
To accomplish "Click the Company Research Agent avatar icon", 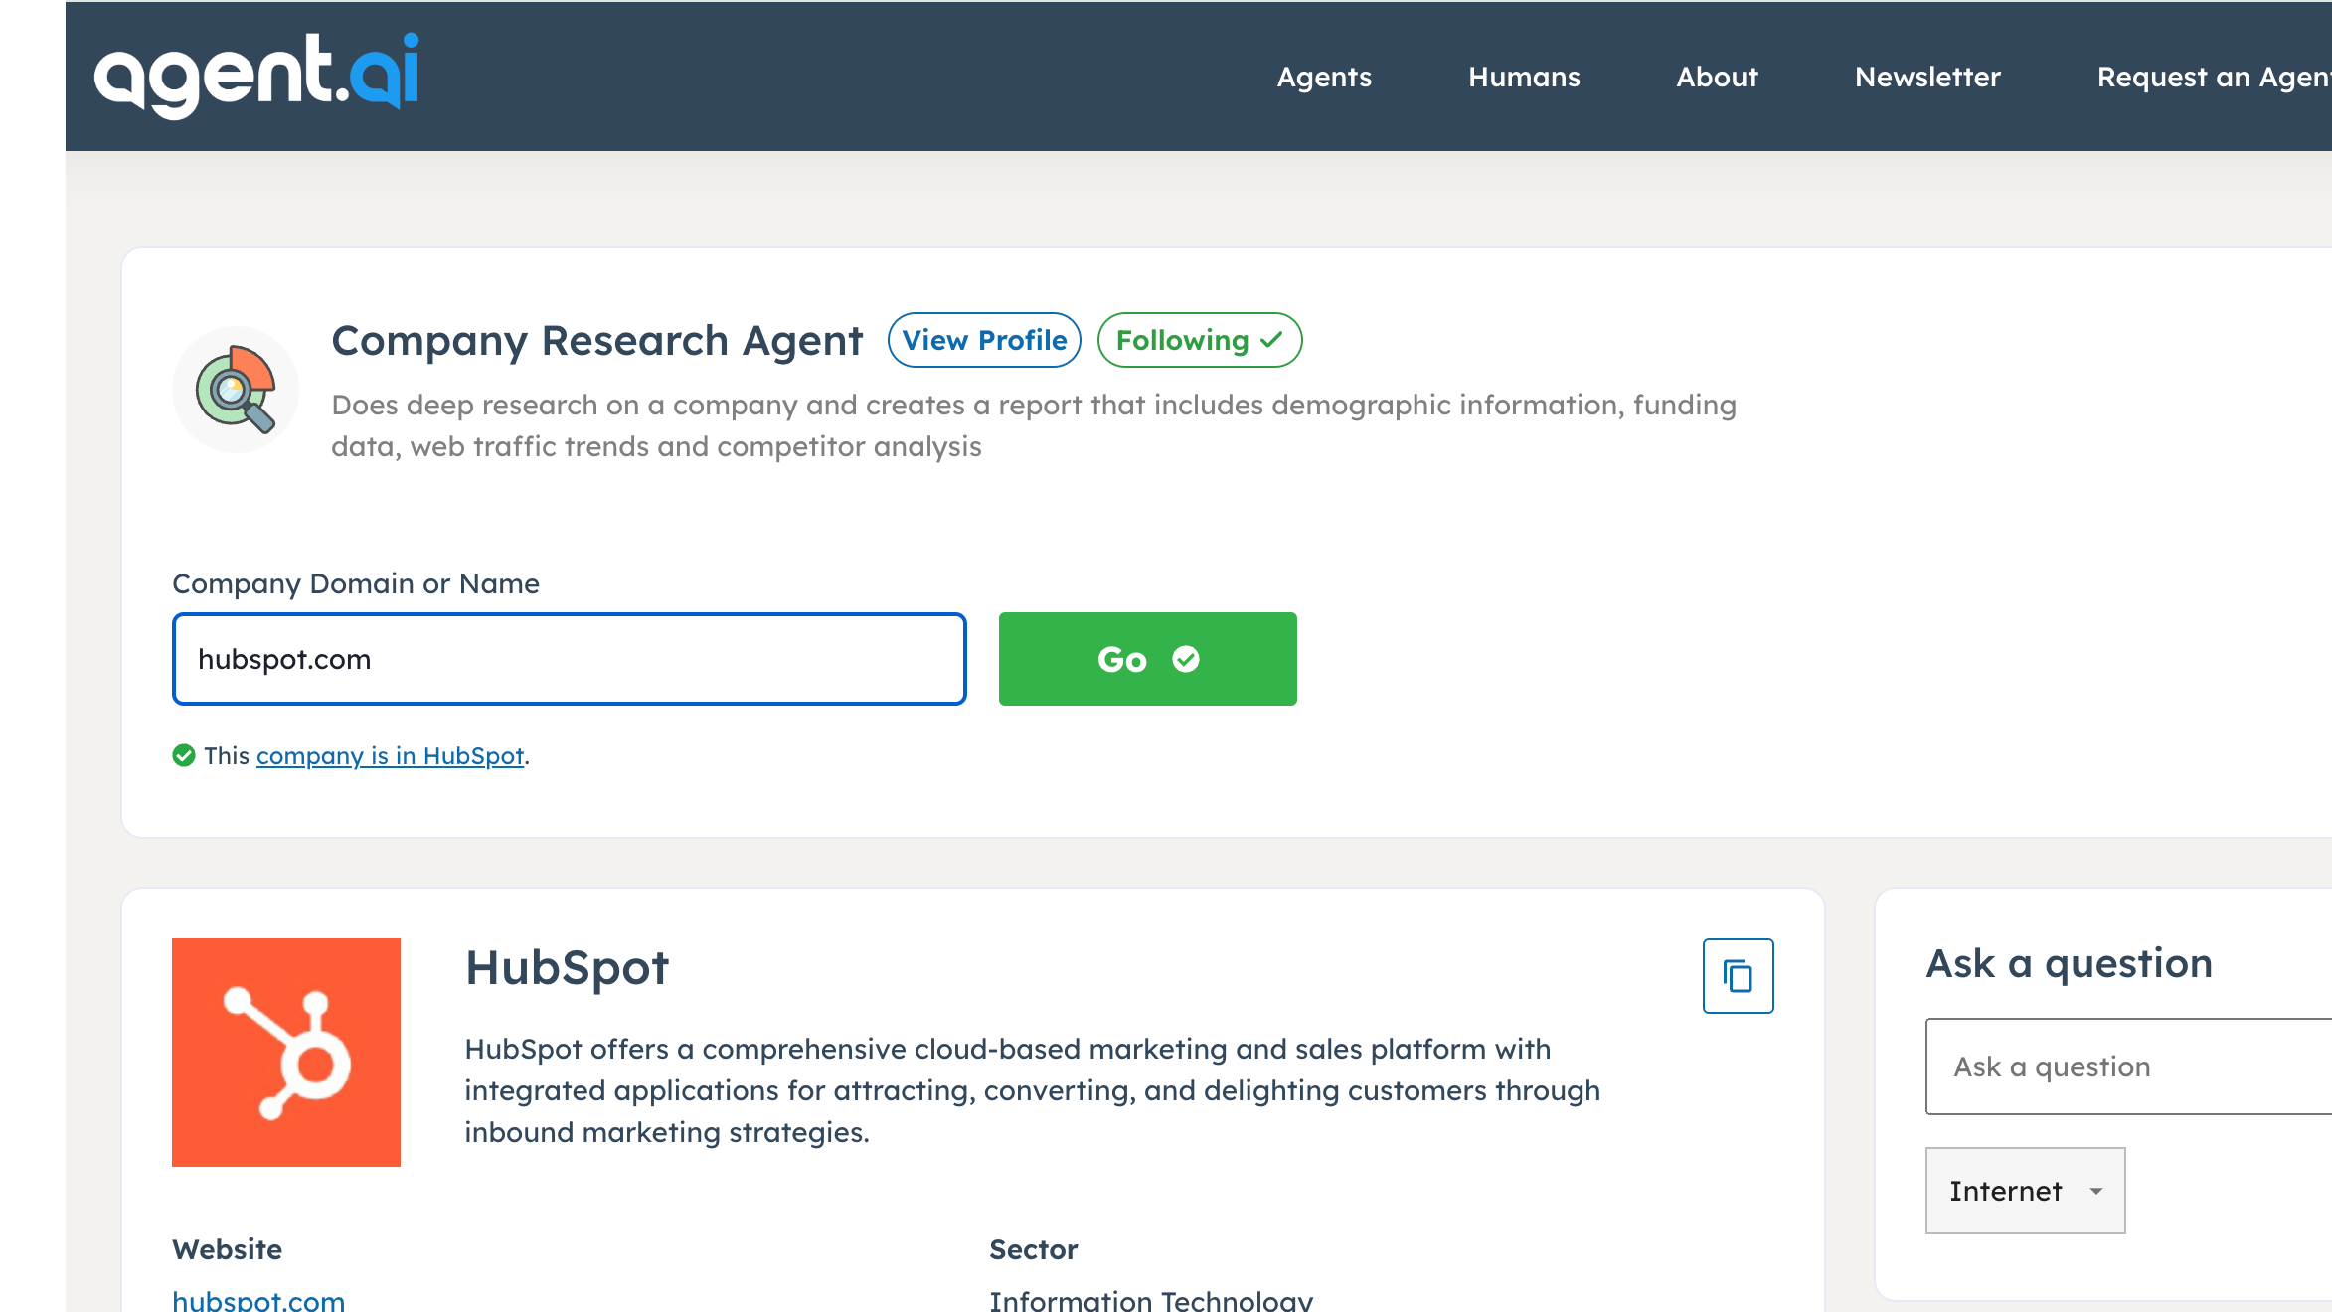I will [x=235, y=390].
